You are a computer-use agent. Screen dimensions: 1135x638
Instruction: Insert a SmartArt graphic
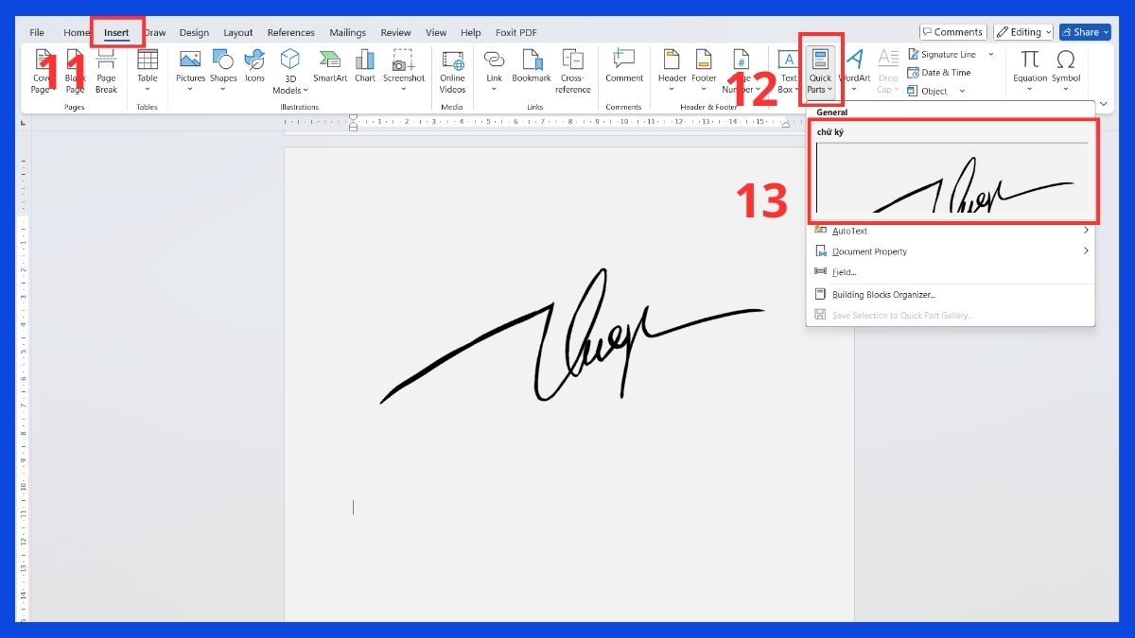pos(330,67)
